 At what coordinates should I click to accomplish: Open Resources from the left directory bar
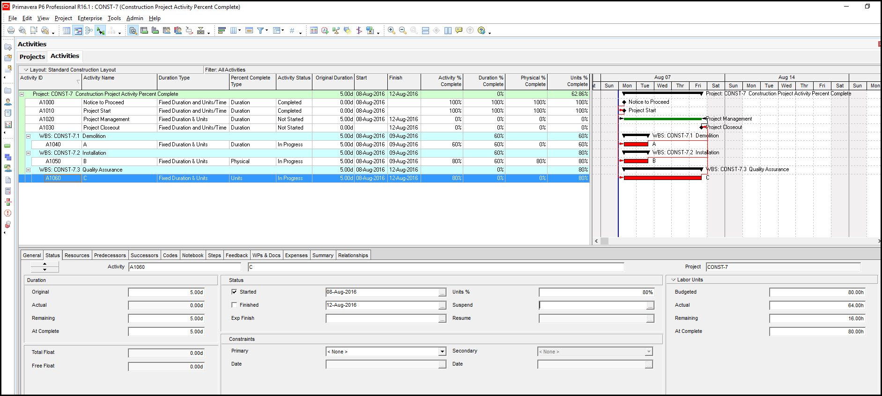(x=8, y=102)
